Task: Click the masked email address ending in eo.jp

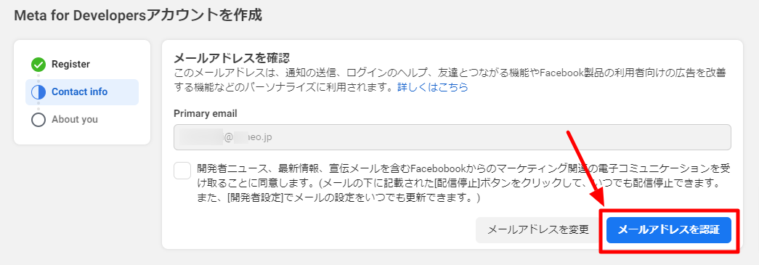Action: (226, 137)
